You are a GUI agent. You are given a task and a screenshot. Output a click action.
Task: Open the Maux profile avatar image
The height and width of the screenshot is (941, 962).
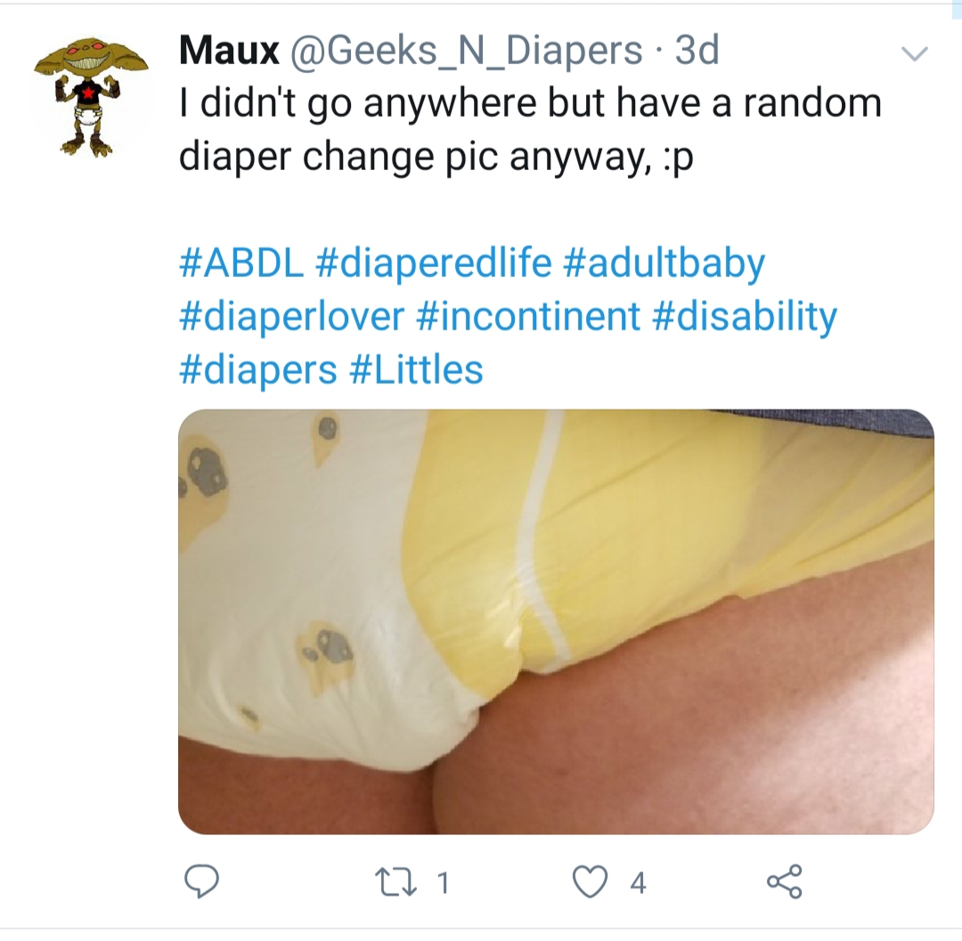[92, 96]
